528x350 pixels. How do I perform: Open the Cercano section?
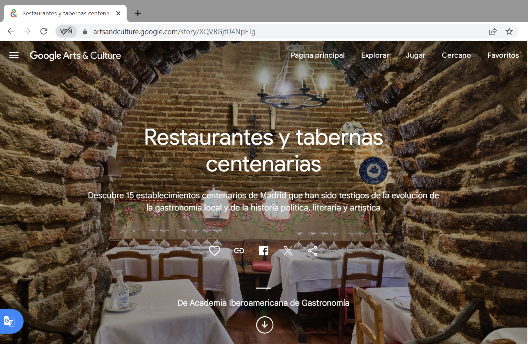tap(456, 55)
